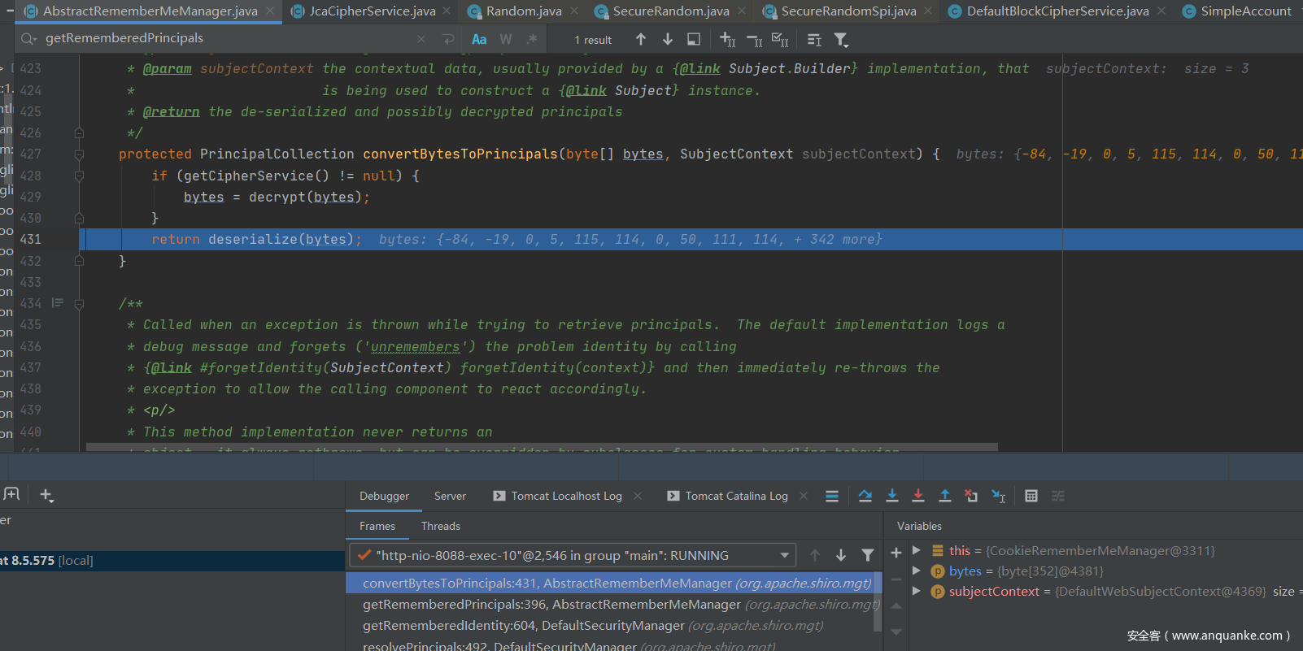Viewport: 1303px width, 651px height.
Task: Click Step Out debugger icon
Action: 944,496
